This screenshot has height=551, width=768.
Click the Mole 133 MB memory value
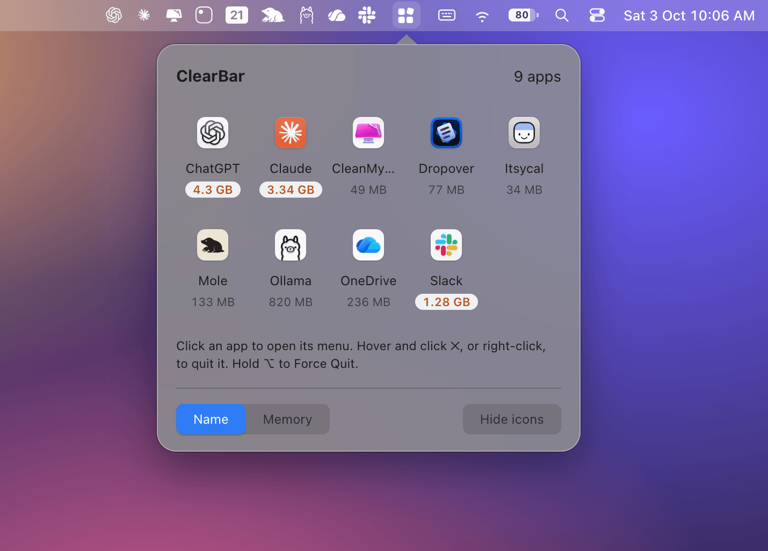click(213, 302)
